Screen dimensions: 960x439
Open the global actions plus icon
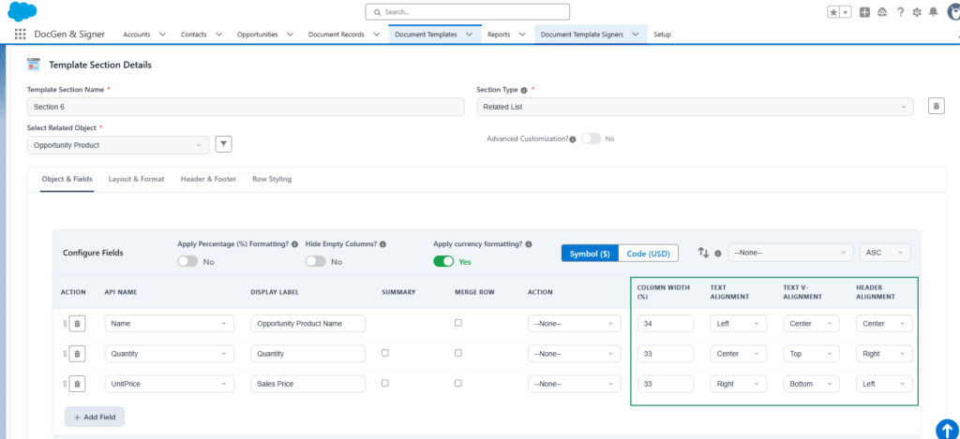(x=864, y=12)
